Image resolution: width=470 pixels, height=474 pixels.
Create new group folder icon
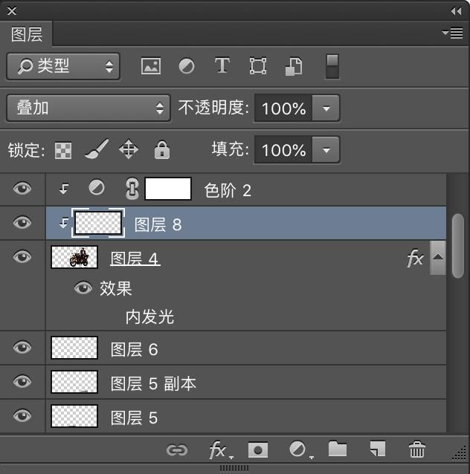[338, 449]
